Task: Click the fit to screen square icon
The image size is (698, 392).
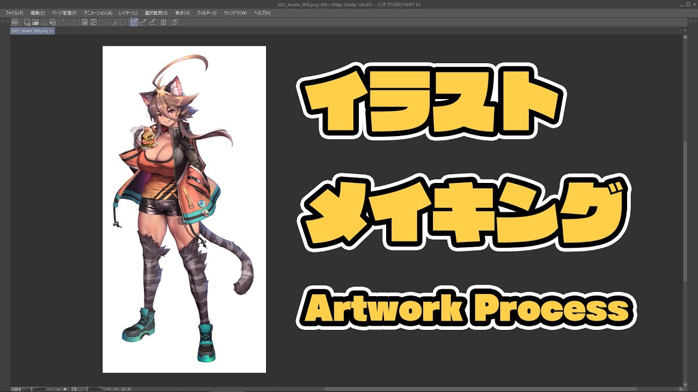Action: coord(65,389)
